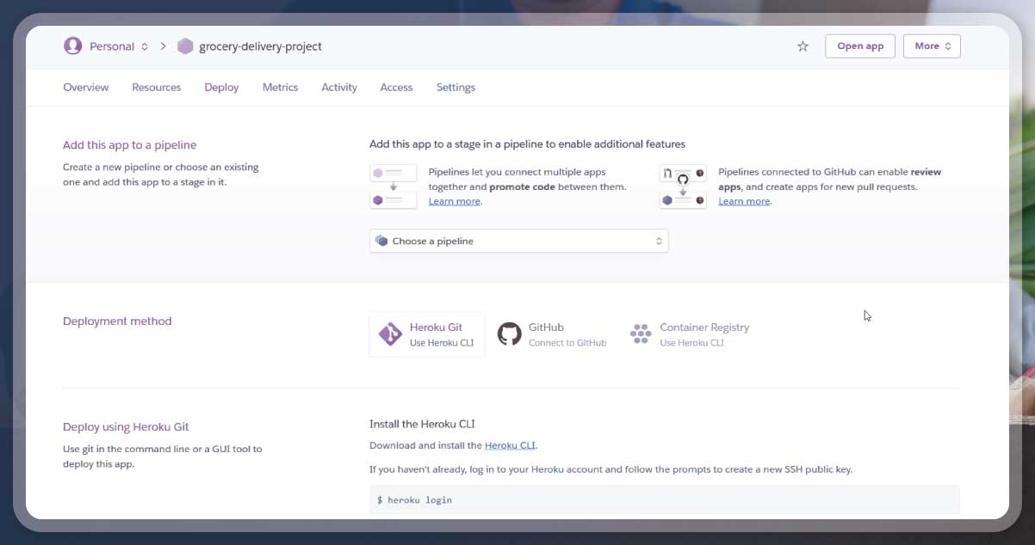Image resolution: width=1035 pixels, height=545 pixels.
Task: Open the Choose a pipeline dropdown
Action: 518,241
